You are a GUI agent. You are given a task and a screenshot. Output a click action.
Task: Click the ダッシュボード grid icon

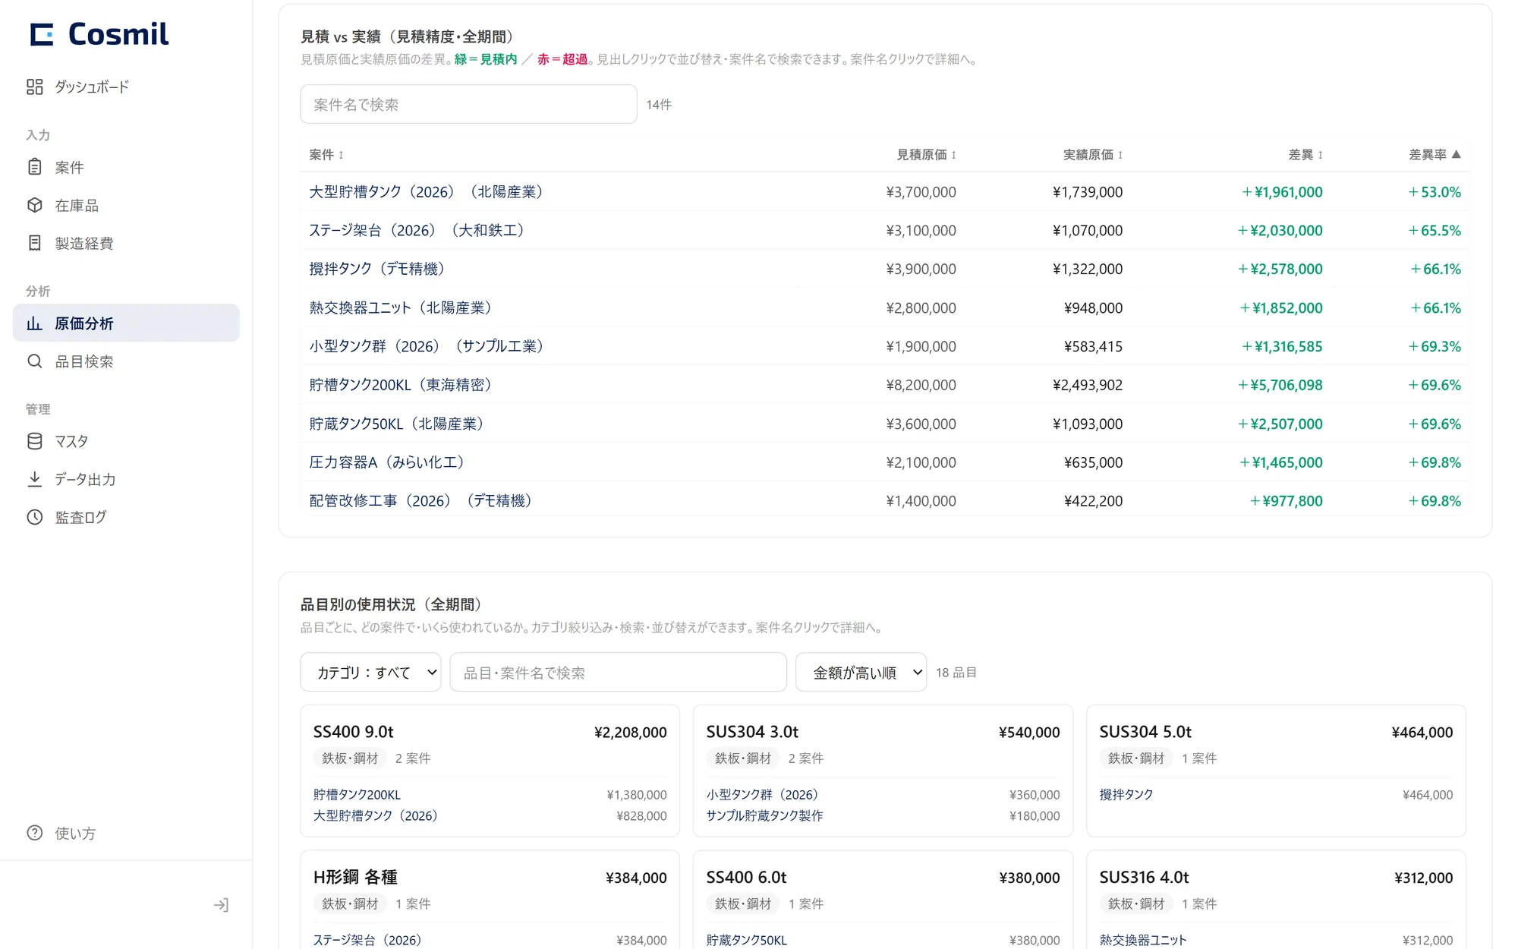[35, 87]
